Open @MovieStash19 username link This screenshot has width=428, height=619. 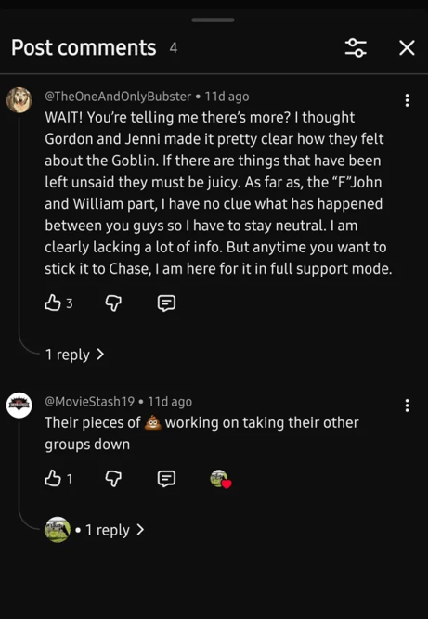[x=90, y=402]
